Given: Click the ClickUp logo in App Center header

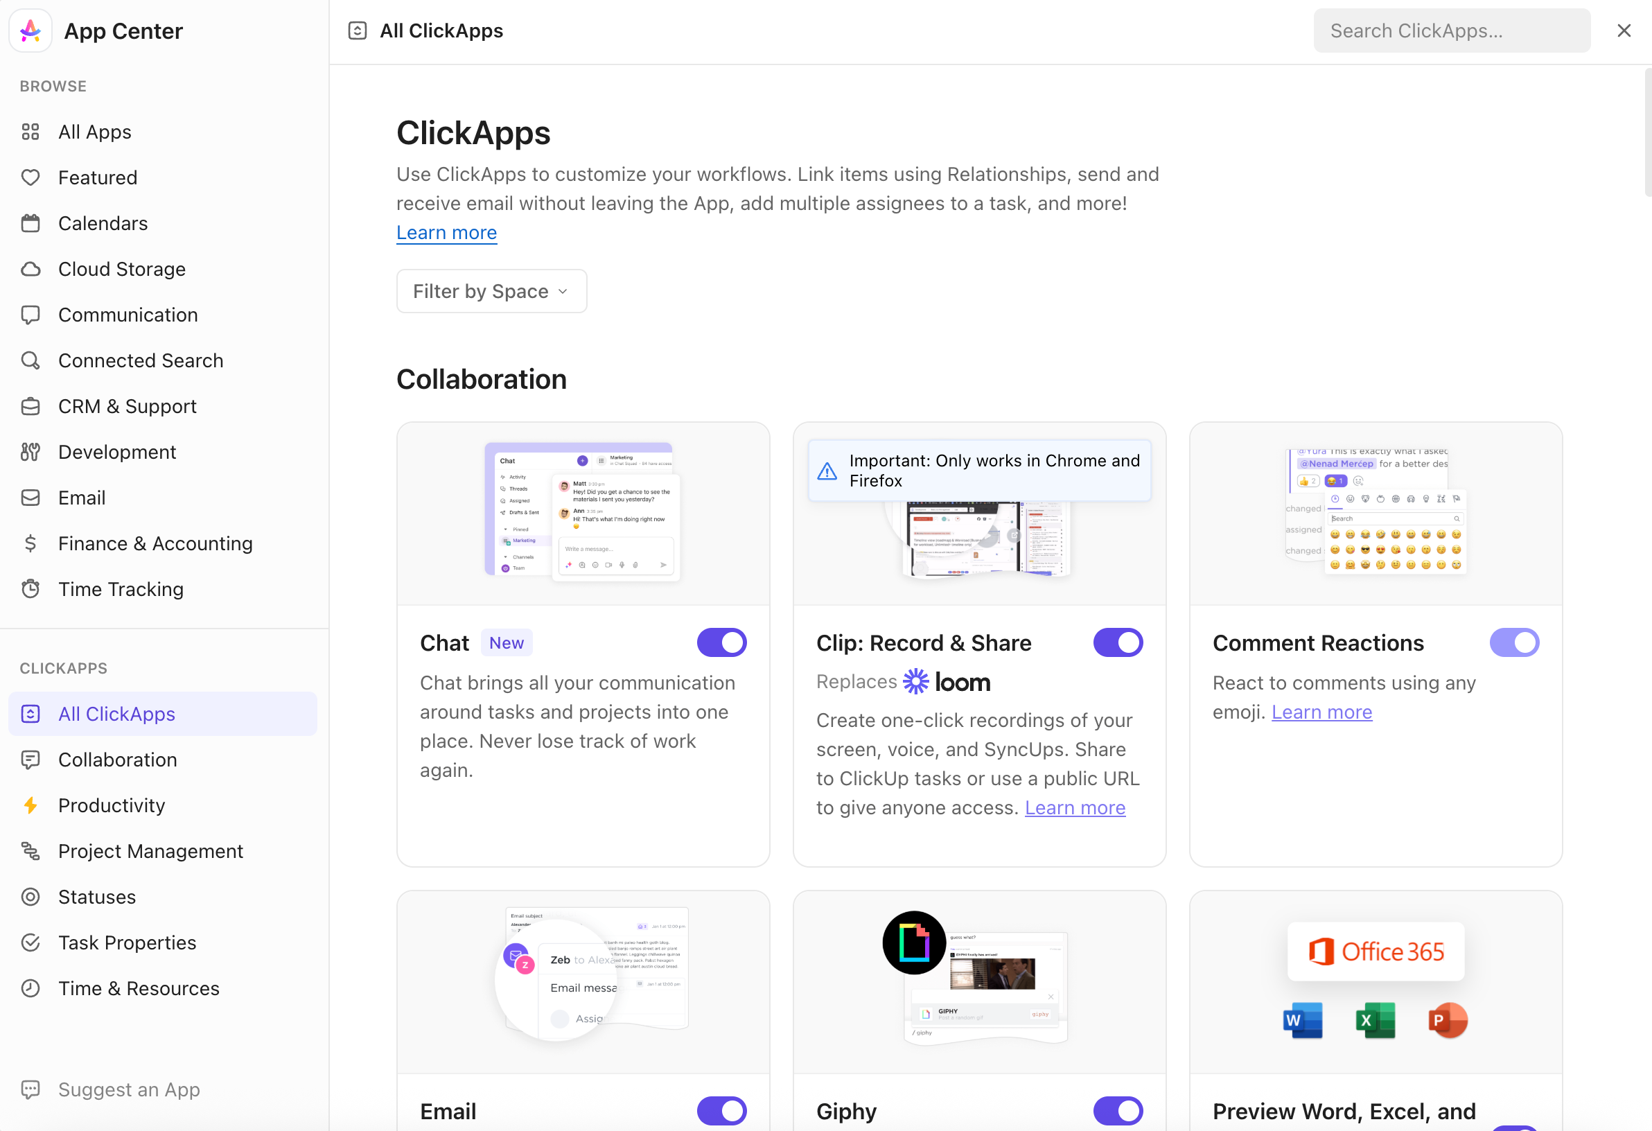Looking at the screenshot, I should pos(30,30).
